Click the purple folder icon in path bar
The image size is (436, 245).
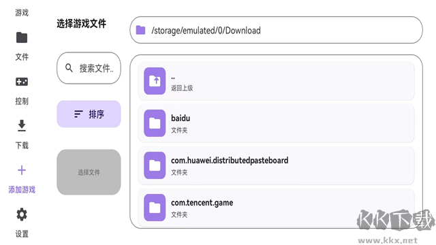click(141, 30)
